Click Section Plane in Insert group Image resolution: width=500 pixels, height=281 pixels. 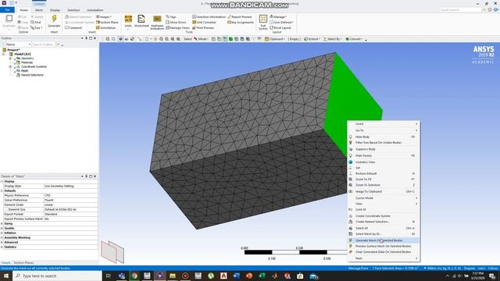click(x=107, y=23)
